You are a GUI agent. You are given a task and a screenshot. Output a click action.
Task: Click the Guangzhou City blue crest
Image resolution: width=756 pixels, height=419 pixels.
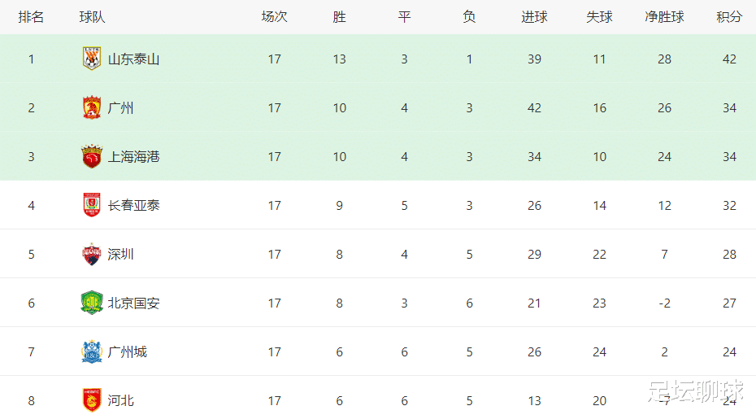tap(92, 351)
